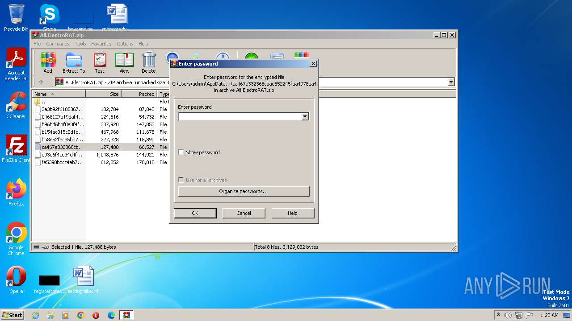Select the Google Chrome desktop icon

click(16, 239)
